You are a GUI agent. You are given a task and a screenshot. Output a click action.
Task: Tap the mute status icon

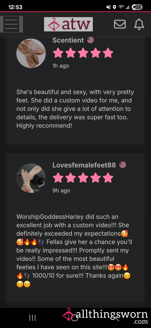[108, 7]
